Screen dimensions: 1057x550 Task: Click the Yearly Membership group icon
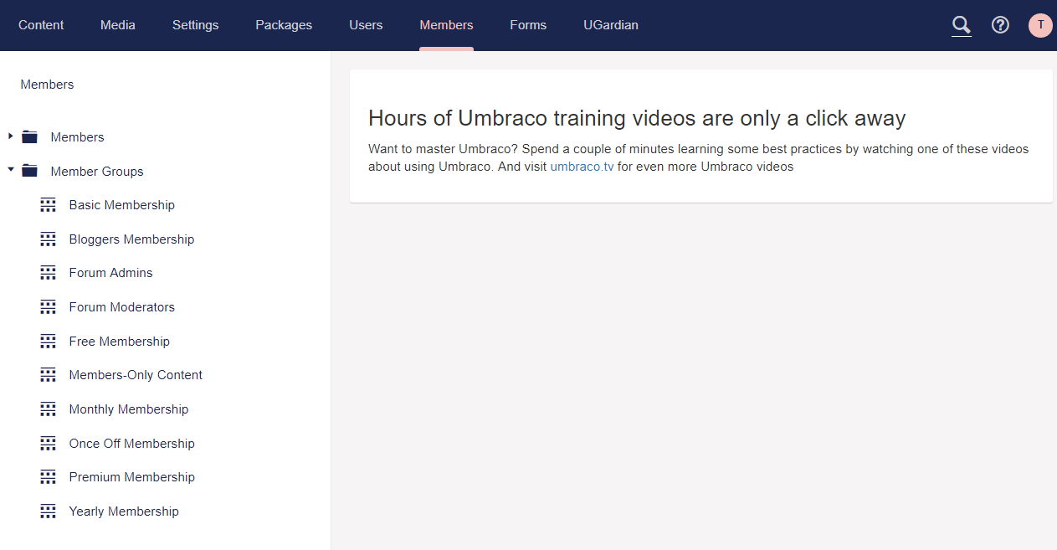[x=49, y=511]
